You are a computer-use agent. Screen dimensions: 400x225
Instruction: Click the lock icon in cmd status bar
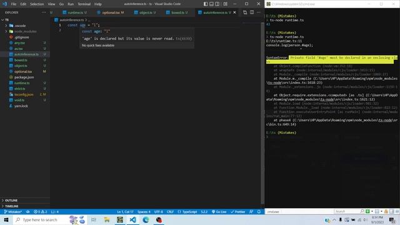(x=386, y=211)
